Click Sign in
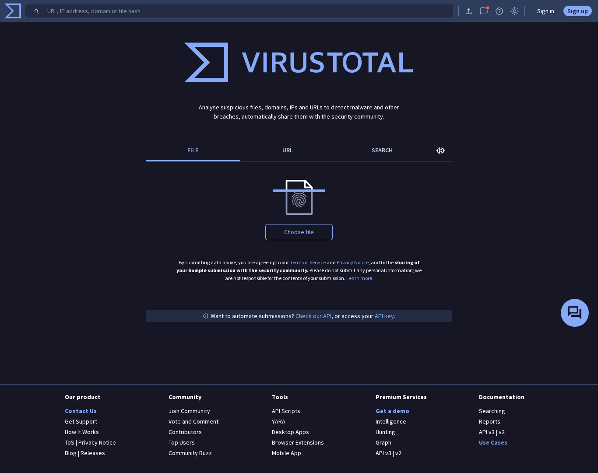 point(545,11)
